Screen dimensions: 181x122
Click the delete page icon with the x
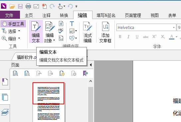point(74,73)
